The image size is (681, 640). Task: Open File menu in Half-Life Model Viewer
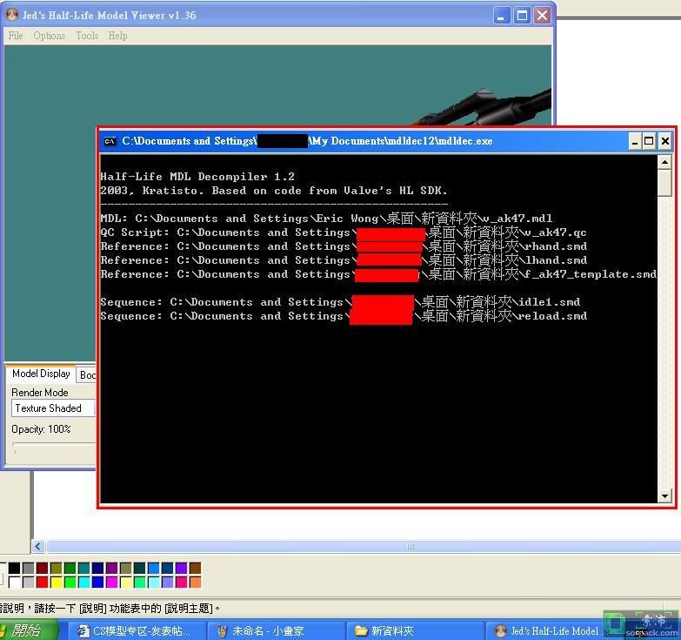point(16,36)
